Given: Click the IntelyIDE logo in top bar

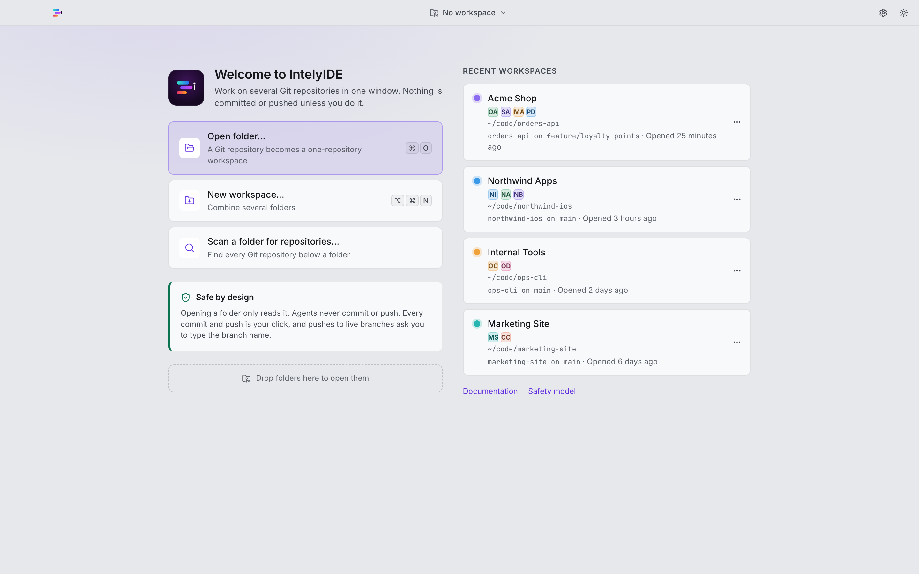Looking at the screenshot, I should (57, 12).
